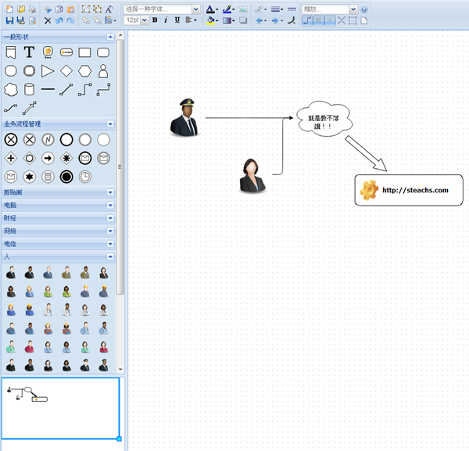The height and width of the screenshot is (451, 469).
Task: Click the Save diagram icon in the toolbar
Action: click(x=9, y=20)
